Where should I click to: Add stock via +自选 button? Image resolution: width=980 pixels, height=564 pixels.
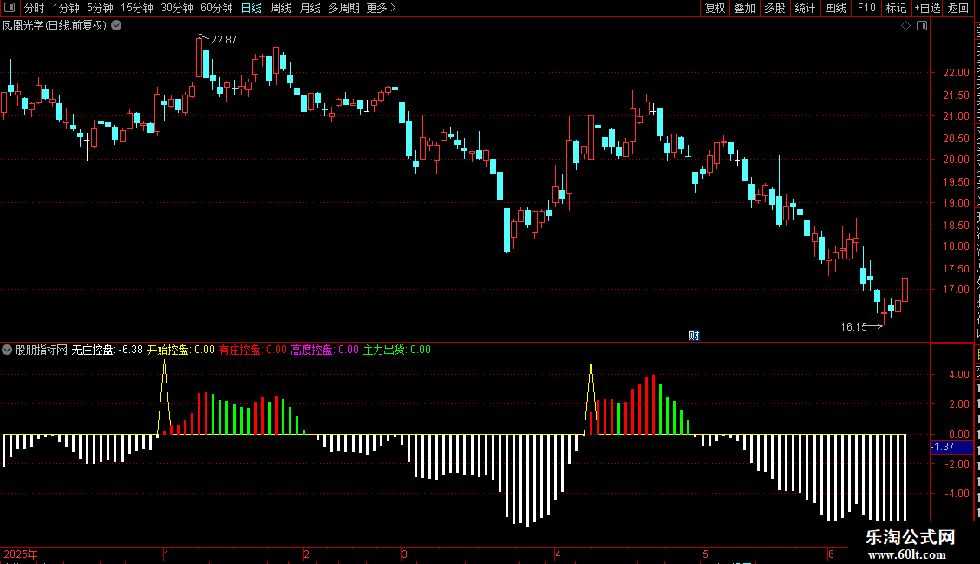click(x=927, y=8)
